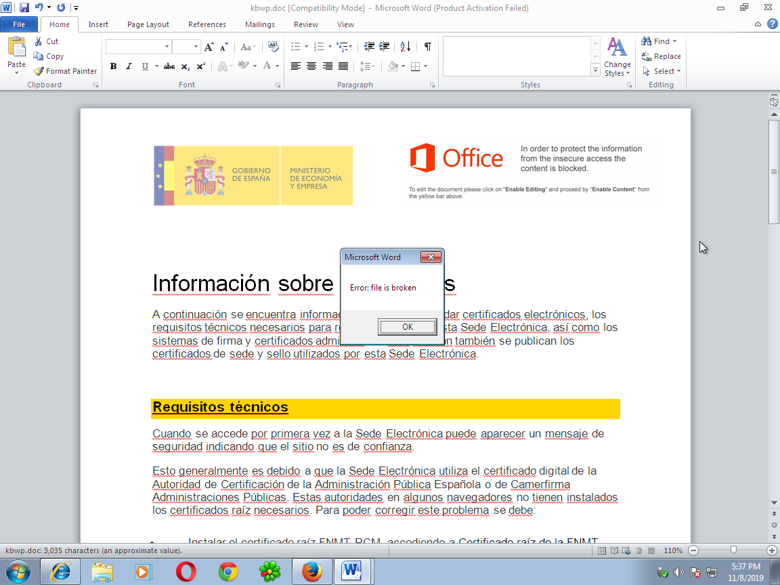Click the vertical scrollbar thumb
Screen dimensions: 780x585
(x=773, y=171)
